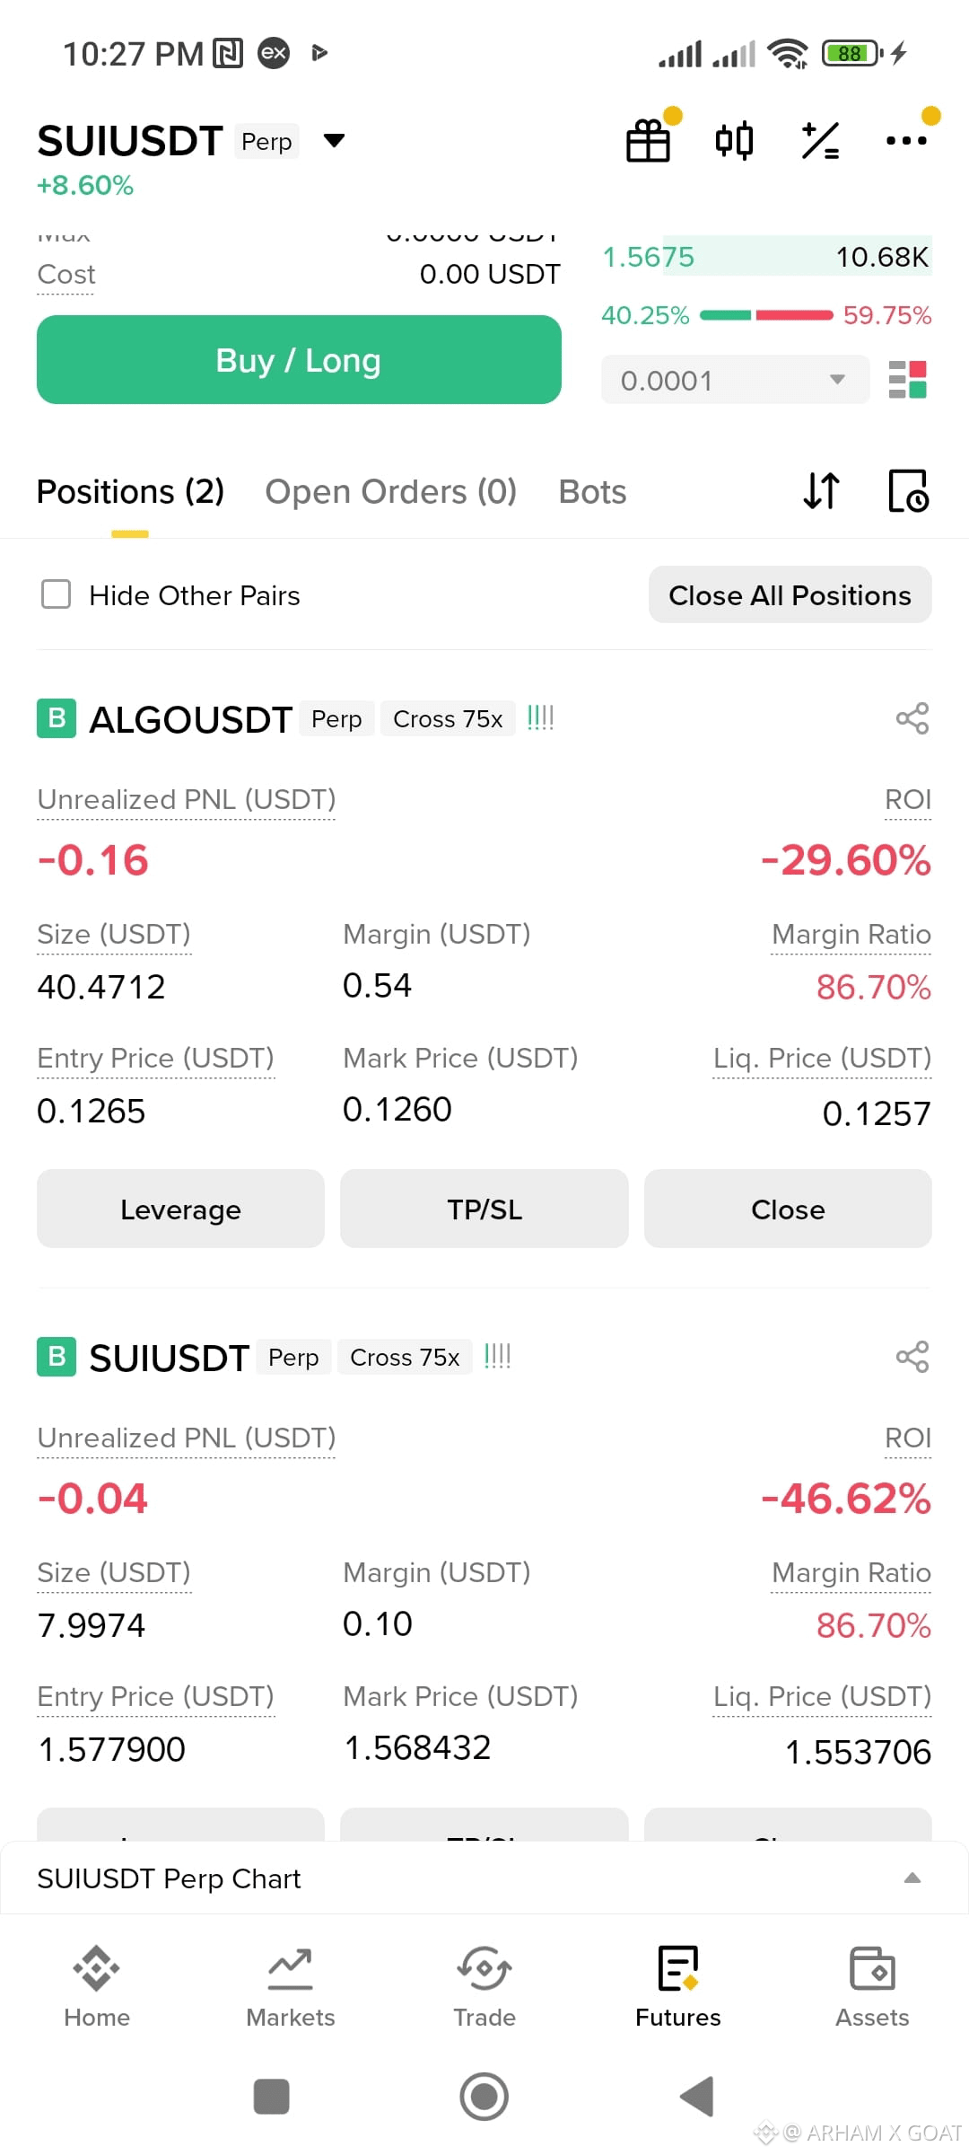Open the gift rewards icon
969x2155 pixels.
[648, 141]
